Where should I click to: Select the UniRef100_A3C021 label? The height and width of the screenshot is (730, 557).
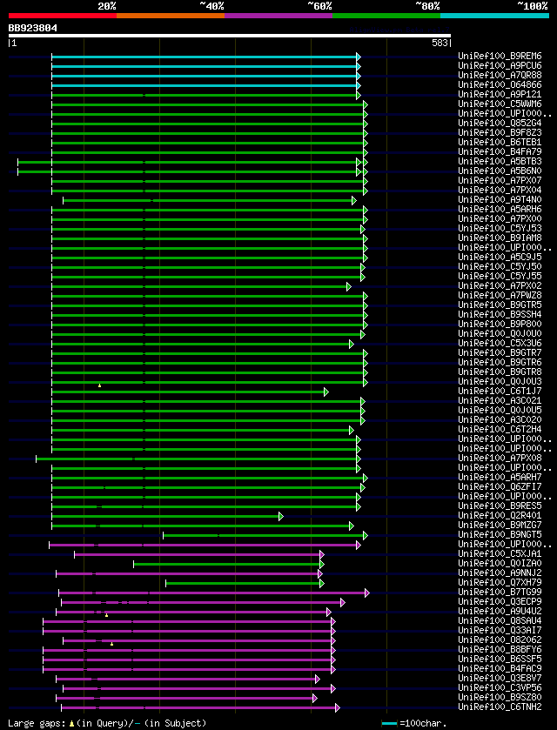[x=500, y=400]
